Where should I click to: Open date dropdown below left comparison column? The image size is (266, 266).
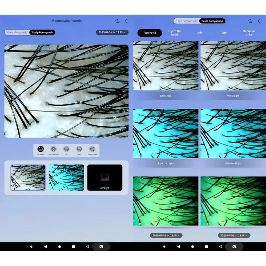click(166, 235)
